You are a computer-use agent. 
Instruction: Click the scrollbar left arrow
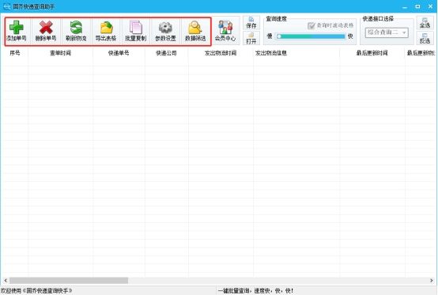[x=6, y=280]
